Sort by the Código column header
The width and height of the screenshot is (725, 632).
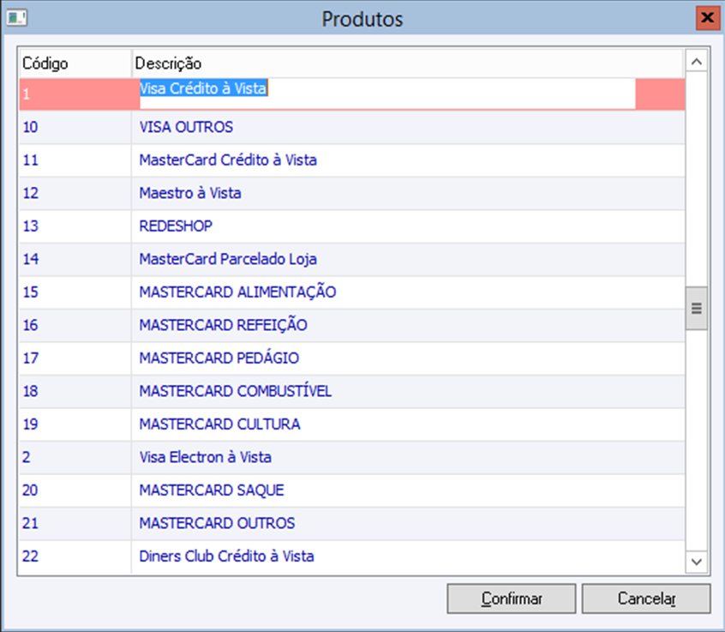point(75,63)
